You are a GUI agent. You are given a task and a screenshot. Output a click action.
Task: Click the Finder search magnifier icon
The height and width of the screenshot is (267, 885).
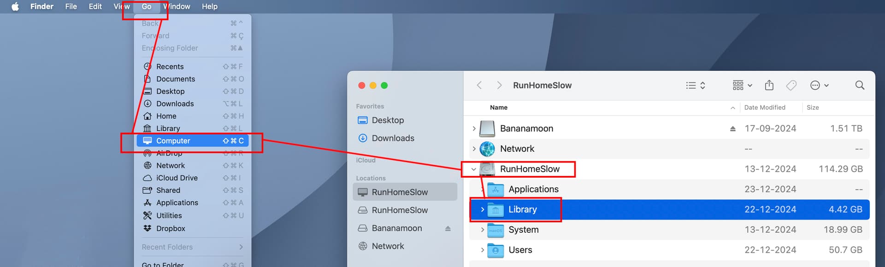[860, 85]
